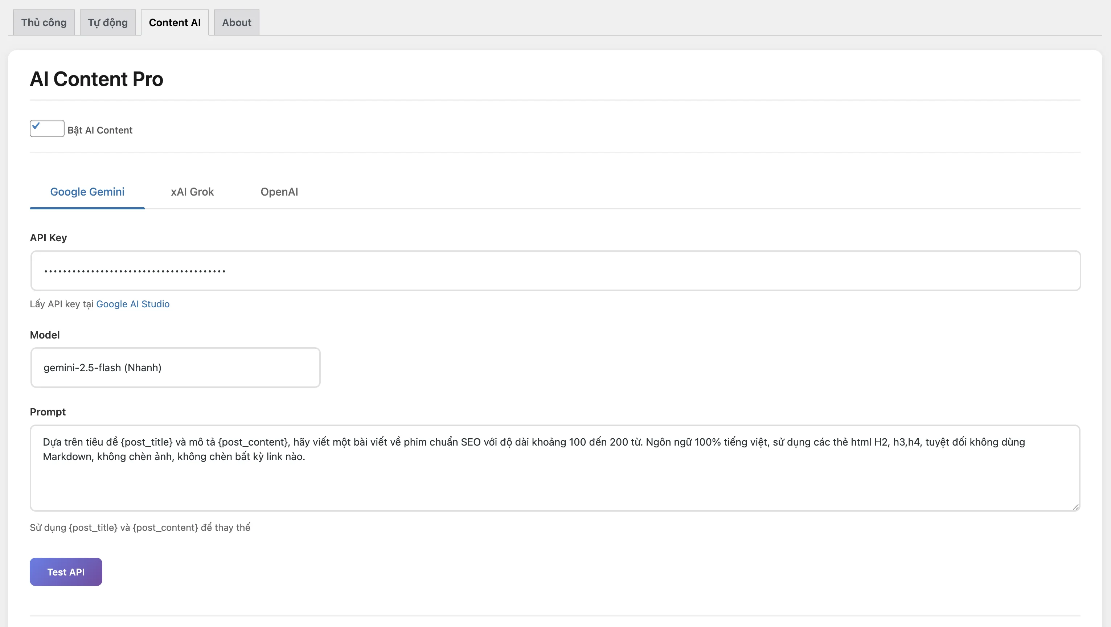1111x627 pixels.
Task: Click the Test API button
Action: tap(66, 571)
